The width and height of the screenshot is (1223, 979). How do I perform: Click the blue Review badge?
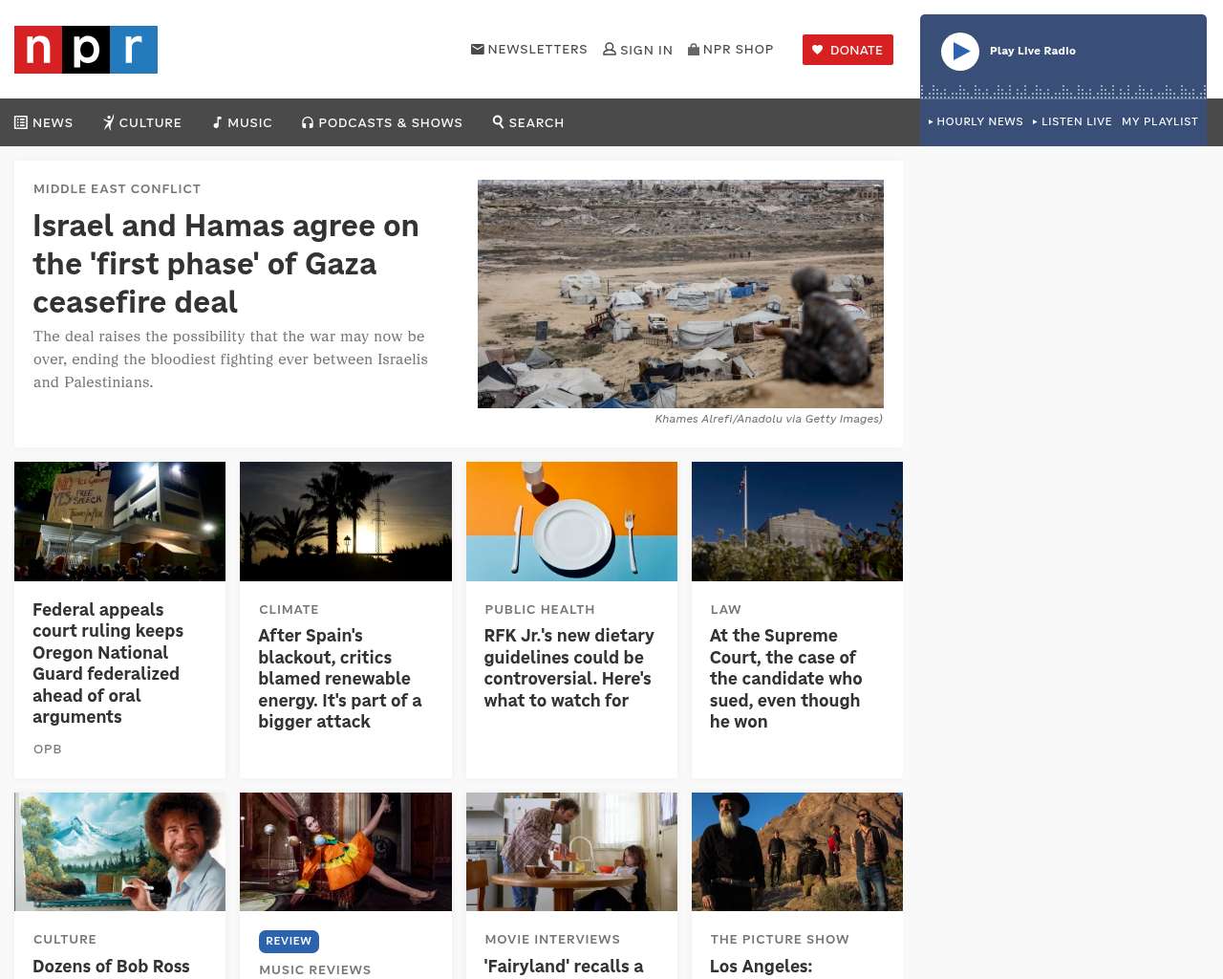coord(289,941)
